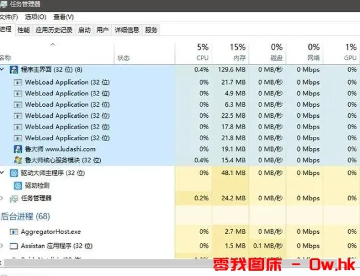This screenshot has width=360, height=276.
Task: Collapse the 程序主界面 process group
Action: click(3, 70)
